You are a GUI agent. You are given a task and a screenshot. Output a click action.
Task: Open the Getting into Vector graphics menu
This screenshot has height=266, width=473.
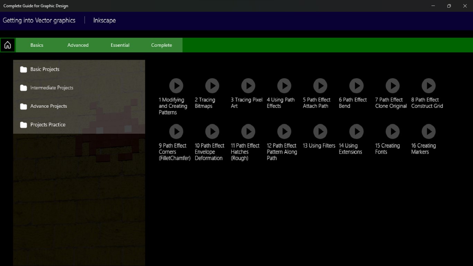point(39,20)
